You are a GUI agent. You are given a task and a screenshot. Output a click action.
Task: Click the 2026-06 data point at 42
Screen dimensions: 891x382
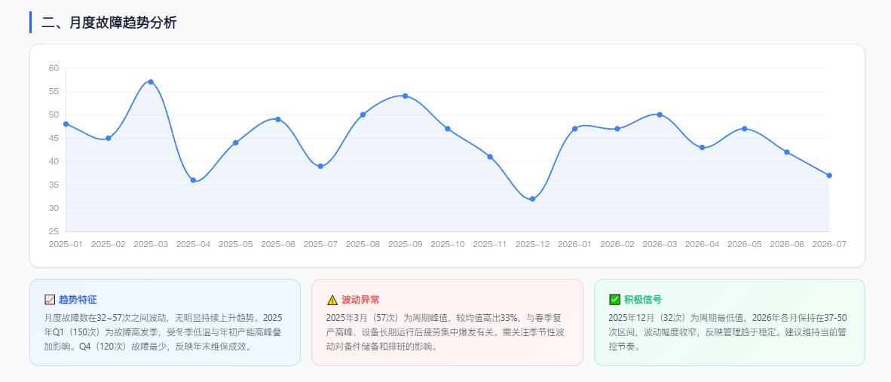787,152
